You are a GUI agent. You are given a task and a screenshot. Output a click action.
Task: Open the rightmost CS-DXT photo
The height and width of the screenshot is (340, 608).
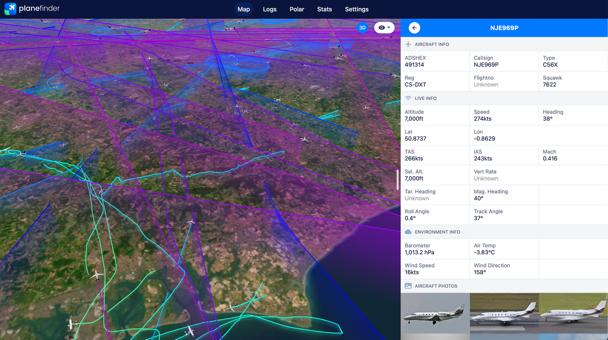tap(573, 314)
